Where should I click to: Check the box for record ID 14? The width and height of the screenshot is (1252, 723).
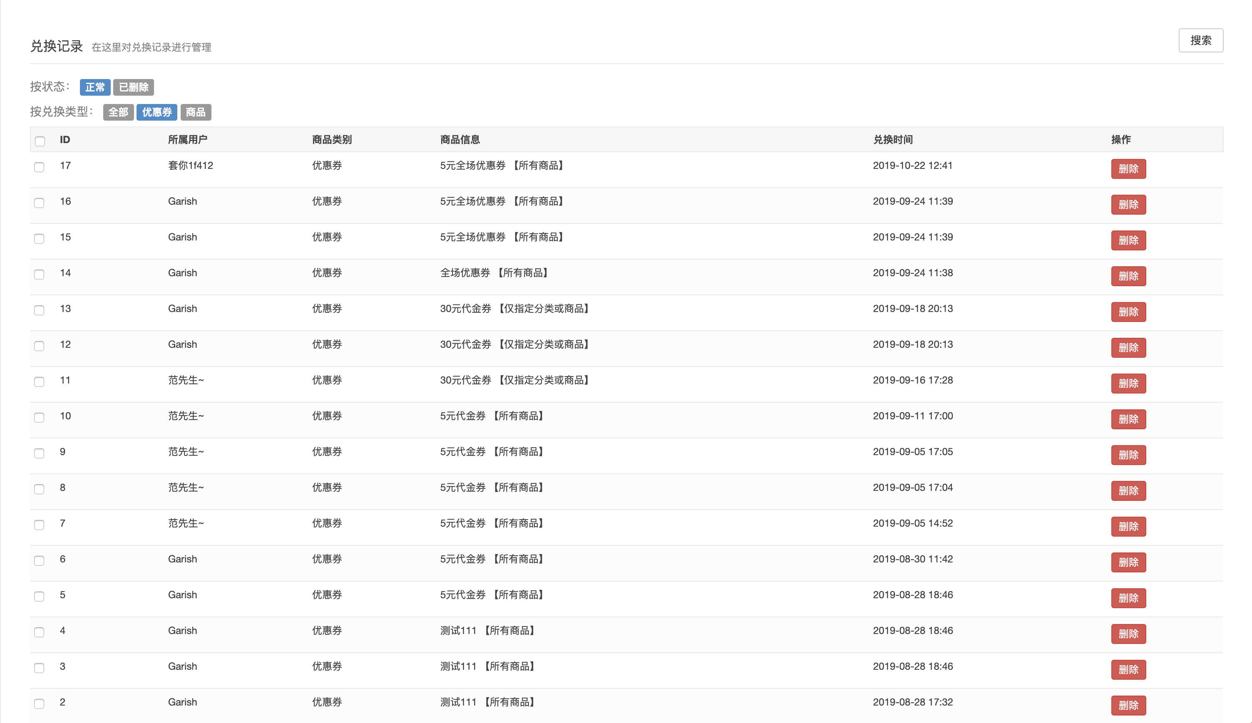[x=39, y=274]
